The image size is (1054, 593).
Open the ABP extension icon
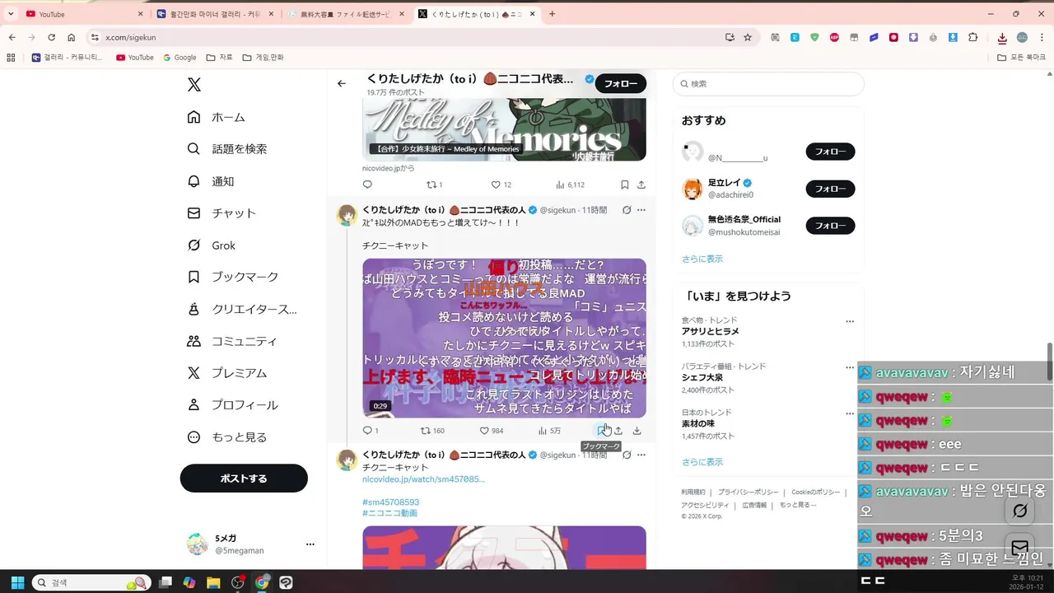(834, 37)
